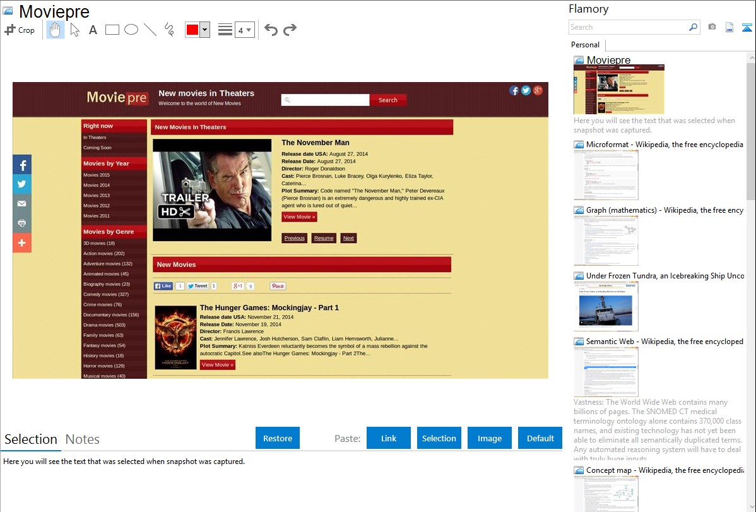
Task: Click the Twitter share sidebar icon
Action: click(22, 184)
